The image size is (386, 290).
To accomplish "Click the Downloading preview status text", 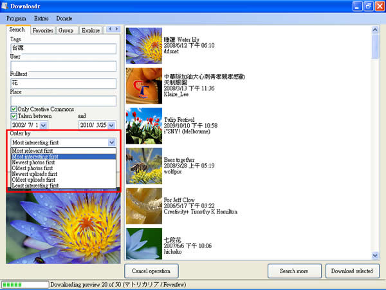I will [x=118, y=285].
